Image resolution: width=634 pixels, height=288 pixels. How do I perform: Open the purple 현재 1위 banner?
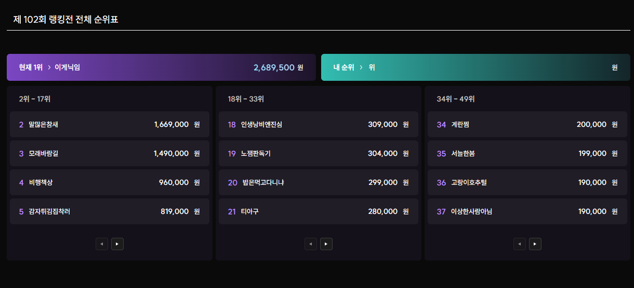(x=161, y=67)
